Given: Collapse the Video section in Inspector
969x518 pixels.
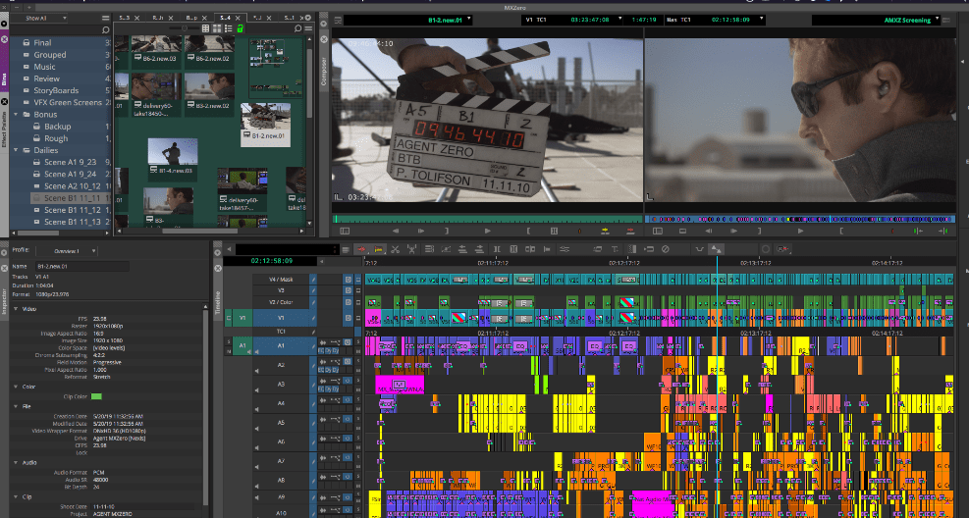Looking at the screenshot, I should coord(16,310).
